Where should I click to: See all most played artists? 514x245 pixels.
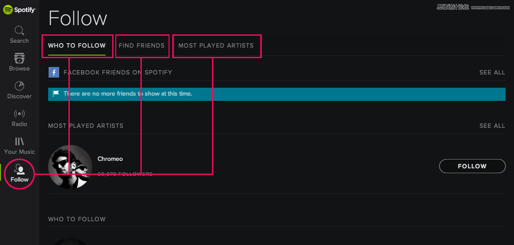(x=492, y=126)
